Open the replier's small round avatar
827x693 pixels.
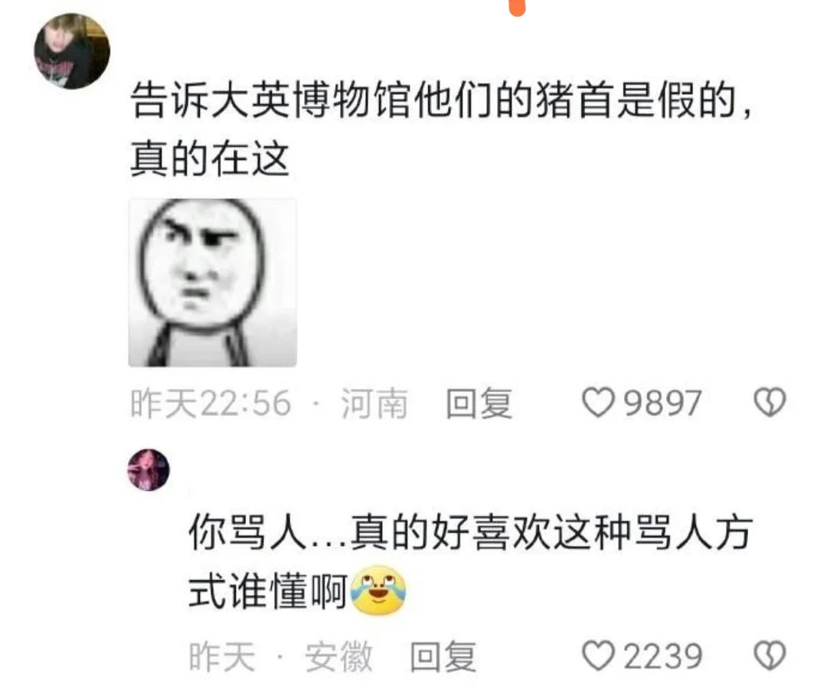149,469
